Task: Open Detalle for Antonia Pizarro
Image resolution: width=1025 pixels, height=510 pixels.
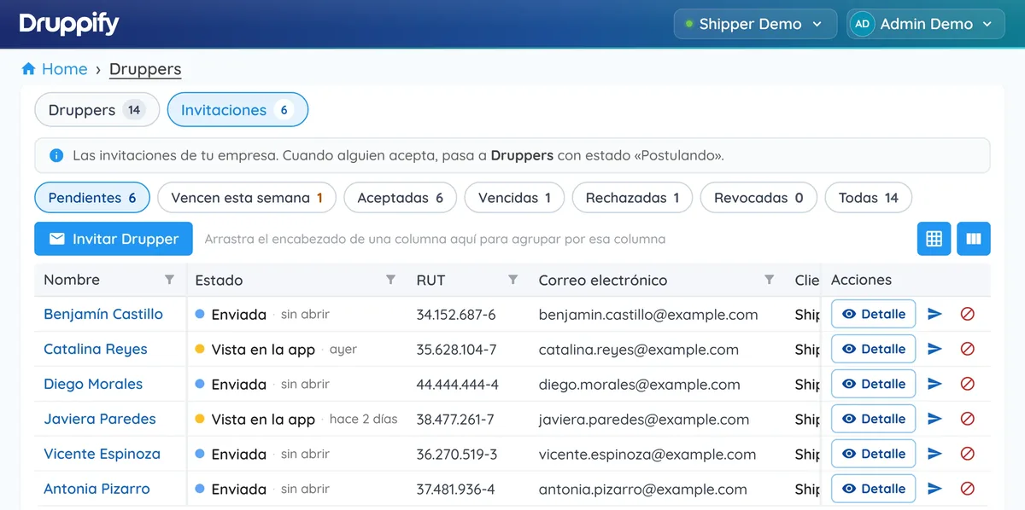Action: pyautogui.click(x=873, y=489)
